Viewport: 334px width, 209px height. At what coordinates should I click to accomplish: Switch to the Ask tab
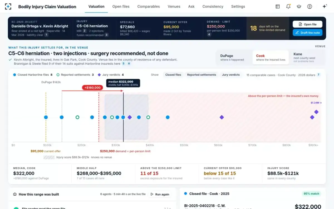(191, 6)
